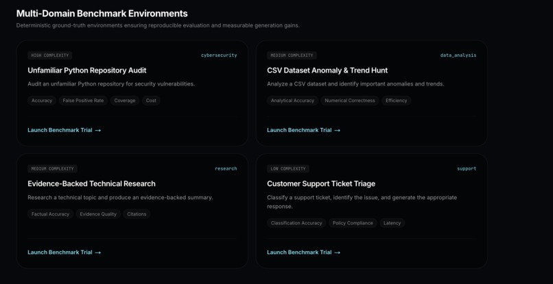Select the Cost metric chip
This screenshot has height=284, width=553.
pos(152,101)
